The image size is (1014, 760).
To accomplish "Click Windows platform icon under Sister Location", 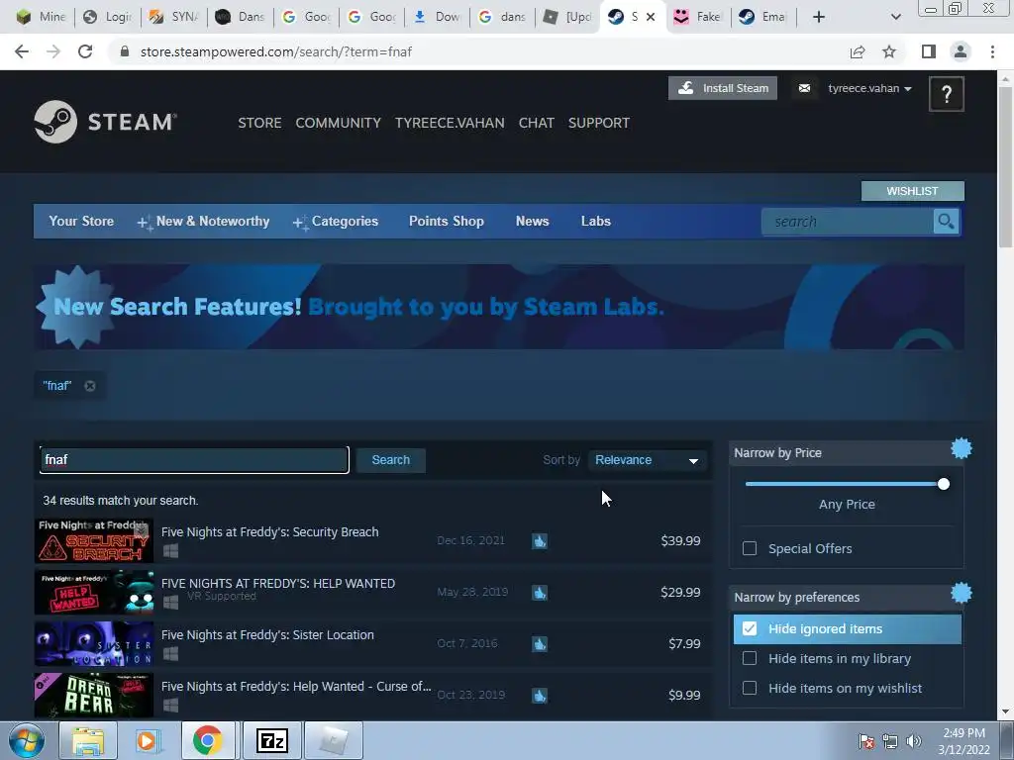I will 170,654.
